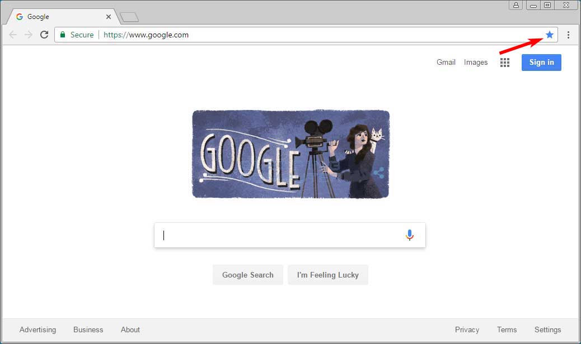Open the Chrome three-dot menu
Screen dimensions: 581x344
click(x=568, y=35)
